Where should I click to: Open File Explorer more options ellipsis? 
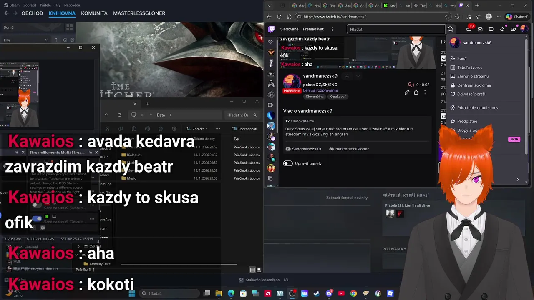click(x=217, y=129)
